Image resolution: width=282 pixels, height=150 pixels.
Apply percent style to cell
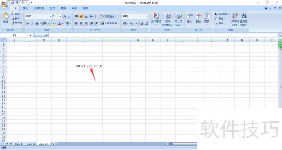pos(131,23)
